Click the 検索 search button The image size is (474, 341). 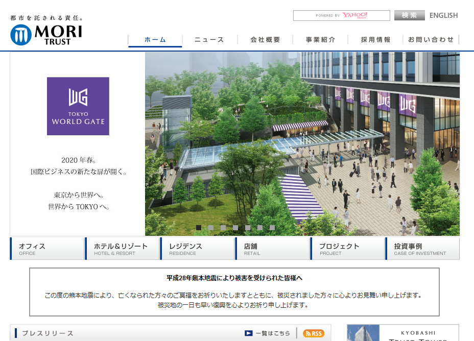[409, 15]
